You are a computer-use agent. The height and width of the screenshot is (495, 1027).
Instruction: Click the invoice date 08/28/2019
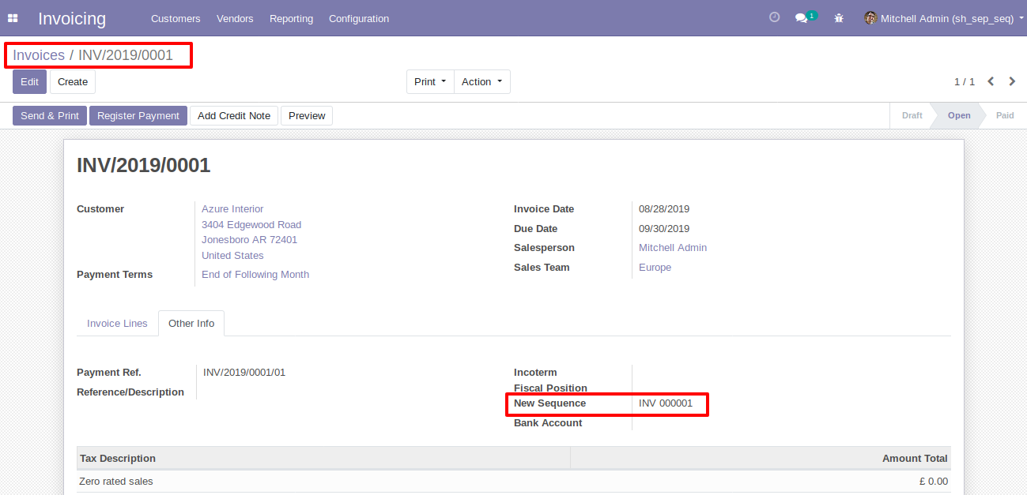[664, 209]
